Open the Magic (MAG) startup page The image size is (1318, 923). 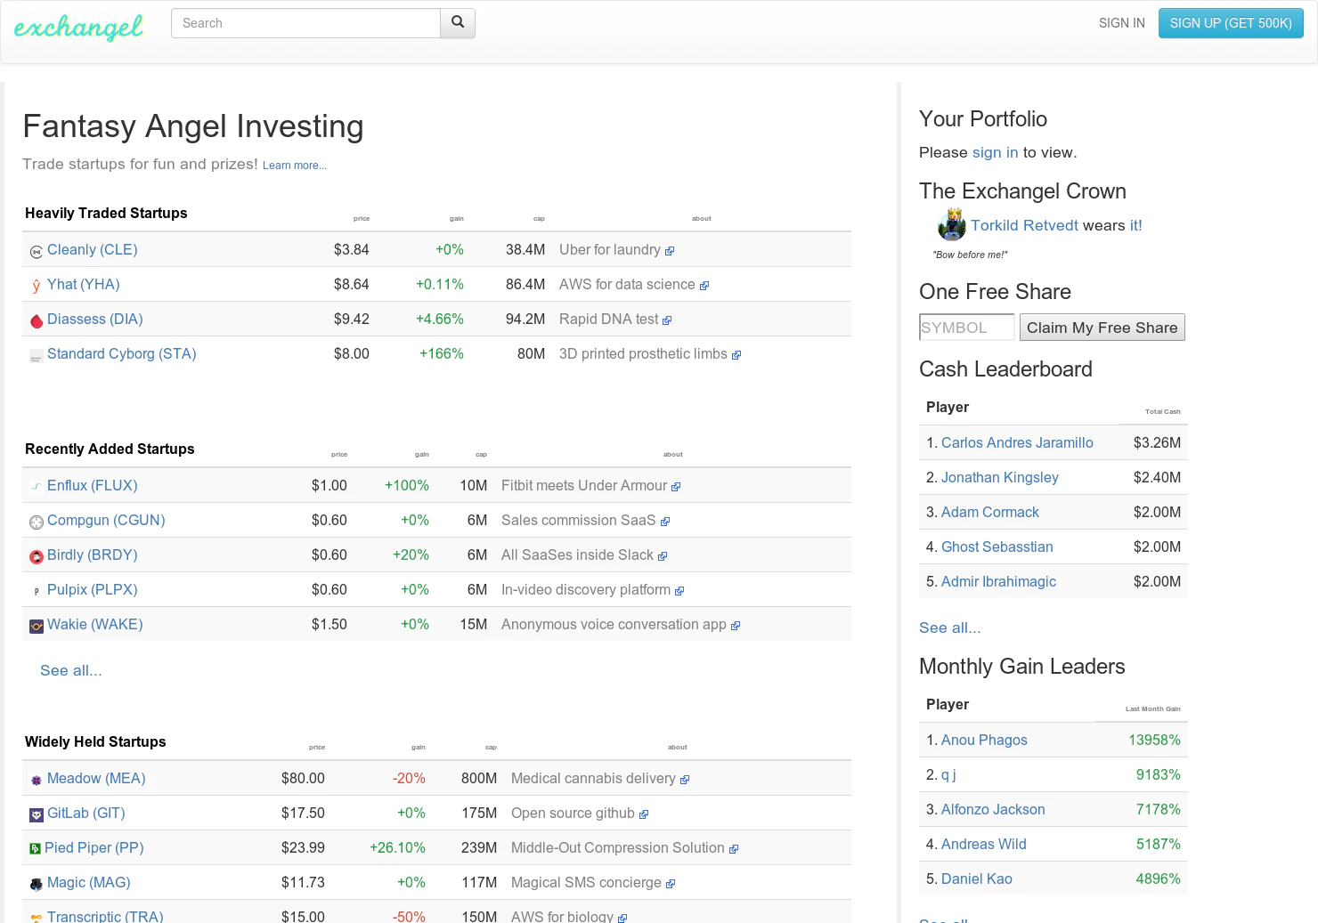click(89, 883)
